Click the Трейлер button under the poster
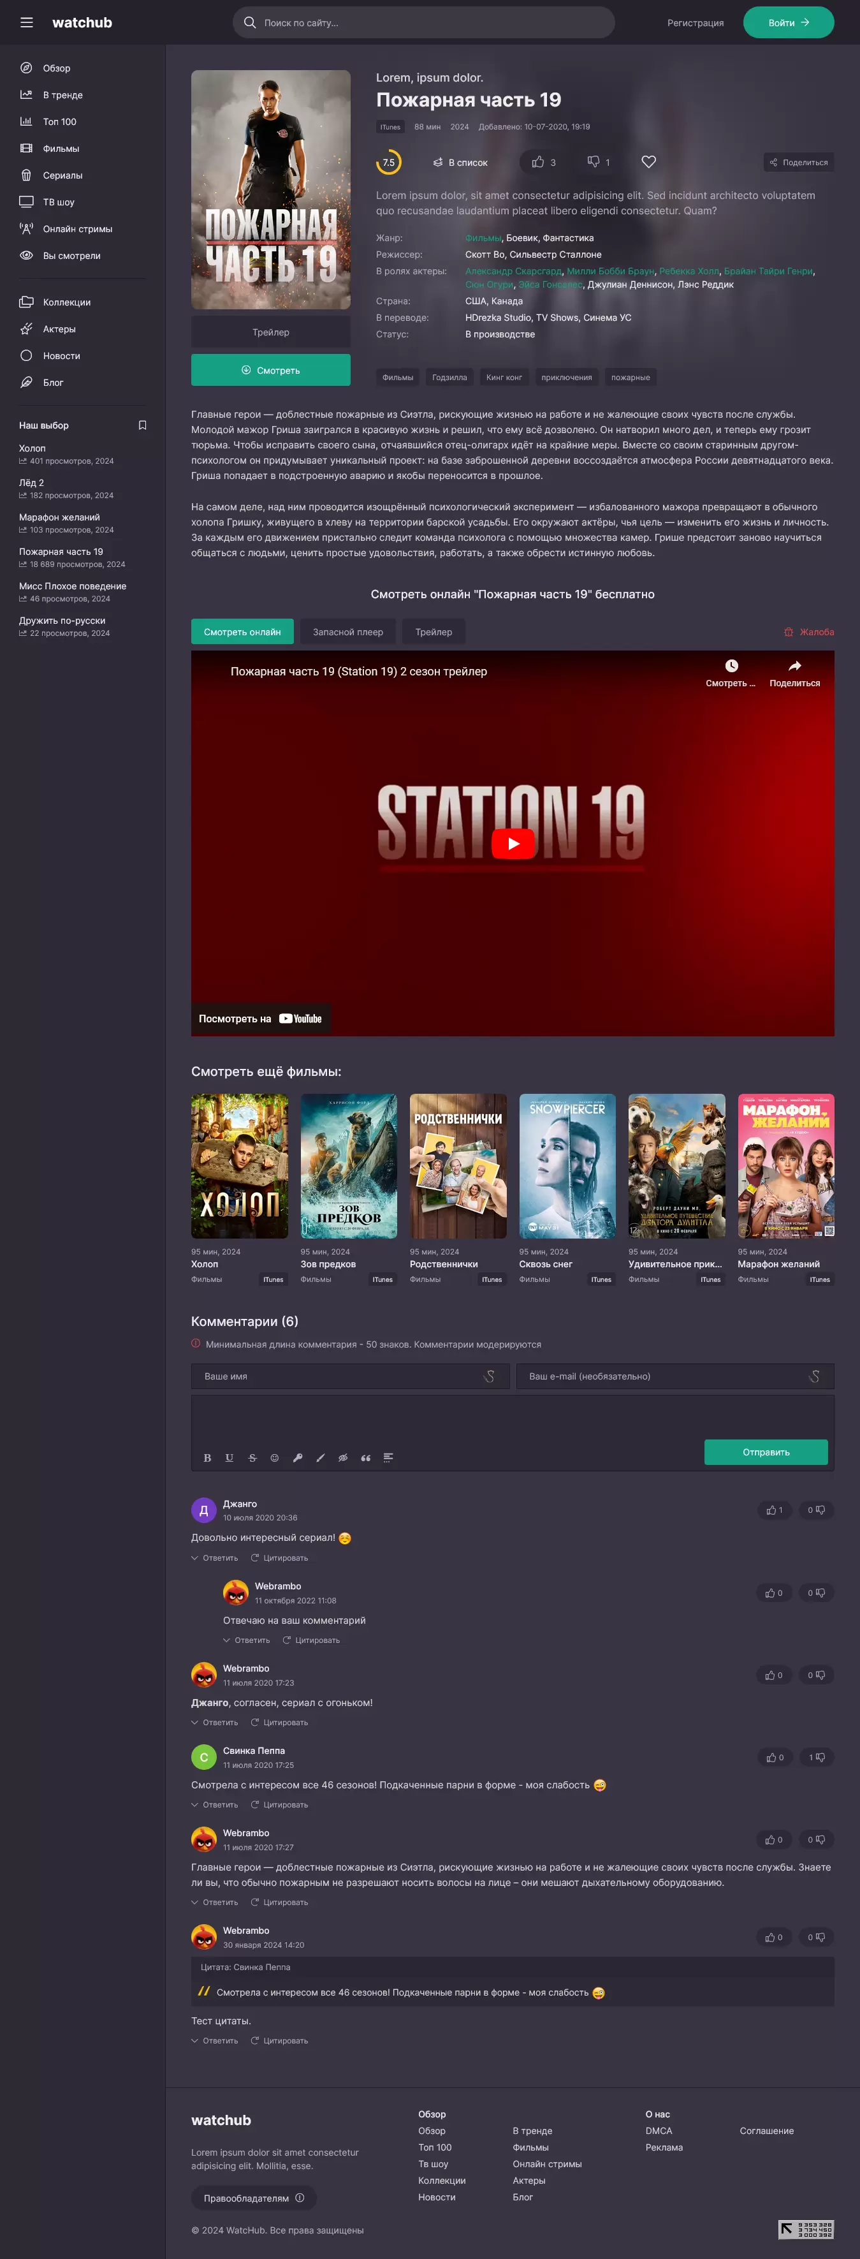The image size is (860, 2259). coord(271,332)
